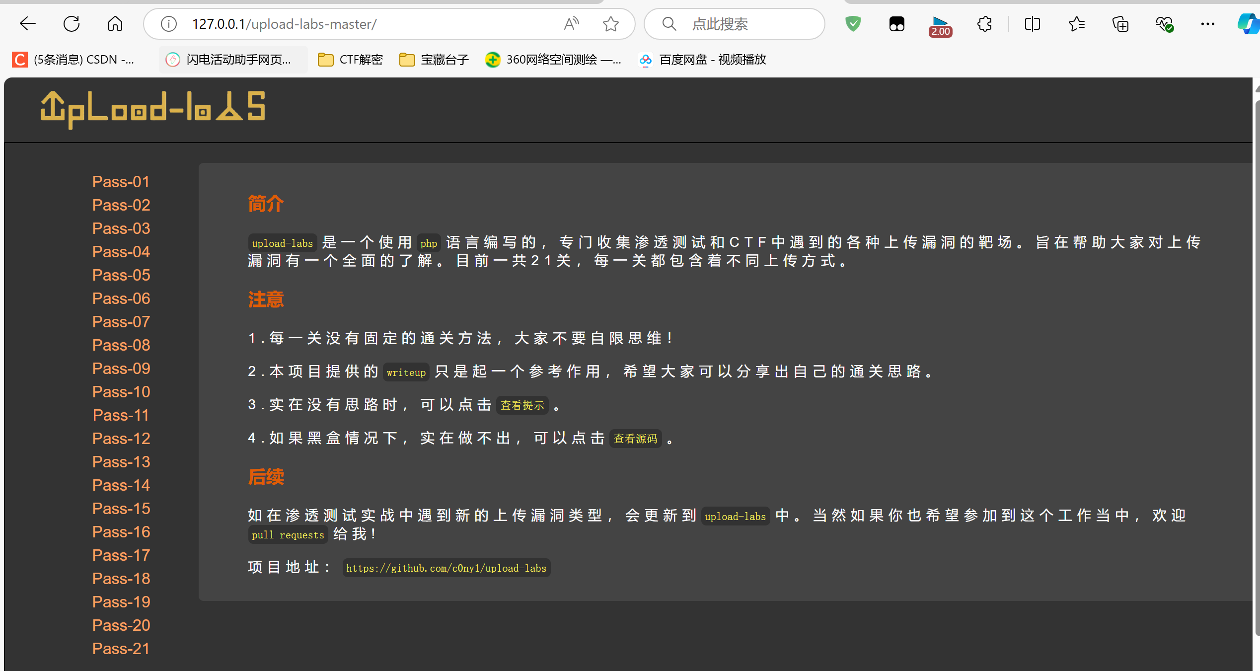Viewport: 1260px width, 671px height.
Task: Activate the read aloud icon
Action: [572, 24]
